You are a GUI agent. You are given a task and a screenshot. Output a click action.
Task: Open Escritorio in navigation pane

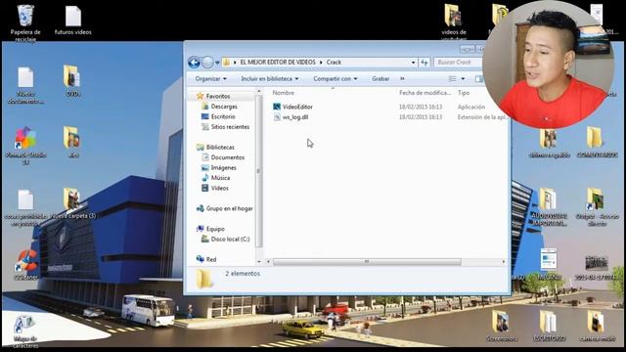click(x=223, y=116)
